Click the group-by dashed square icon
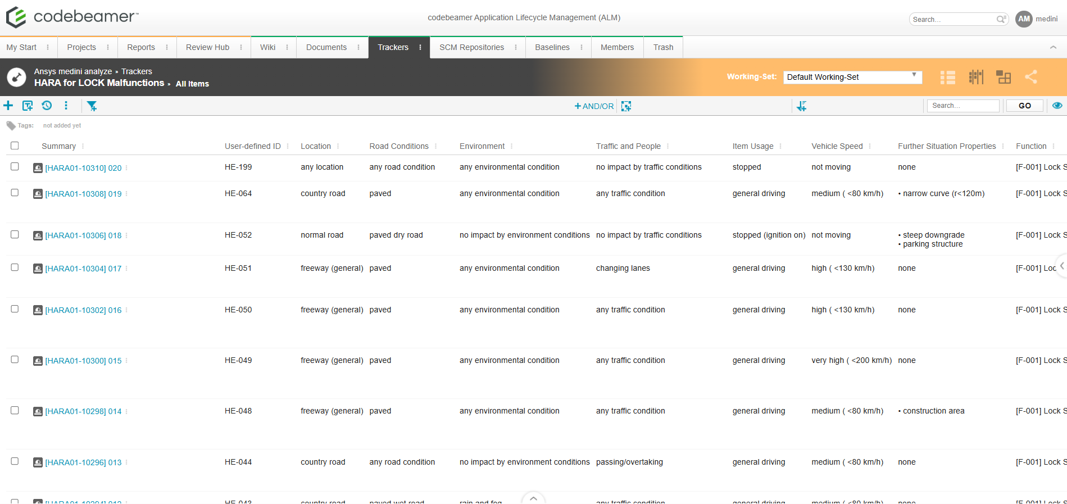 626,106
